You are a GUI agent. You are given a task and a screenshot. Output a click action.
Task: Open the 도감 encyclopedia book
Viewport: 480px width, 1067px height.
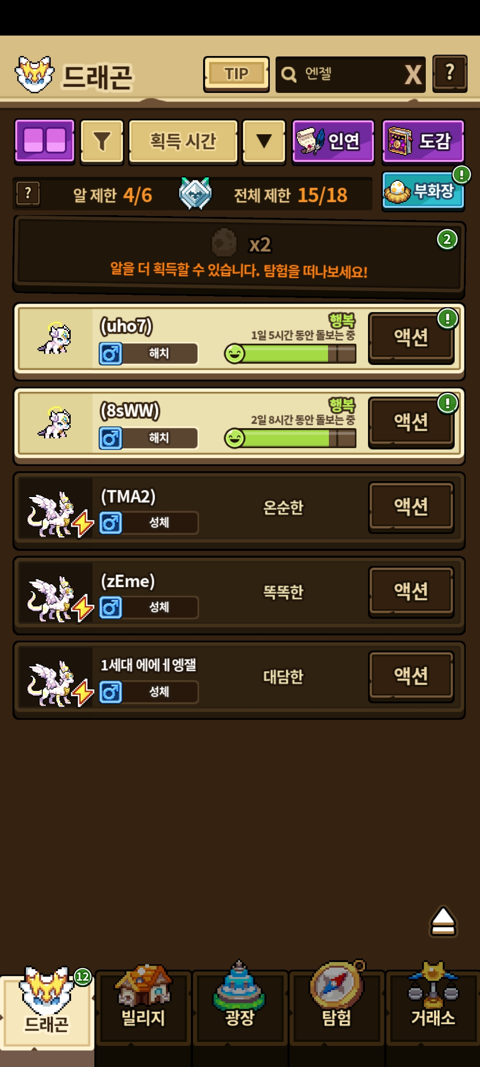tap(423, 141)
